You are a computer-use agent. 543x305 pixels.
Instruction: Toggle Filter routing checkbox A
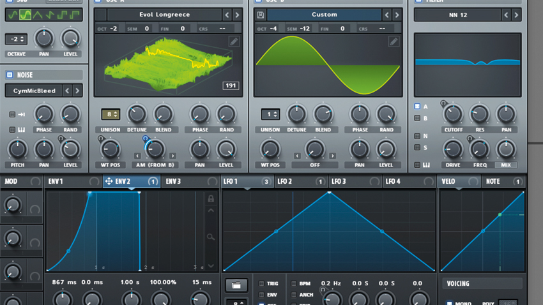point(417,107)
